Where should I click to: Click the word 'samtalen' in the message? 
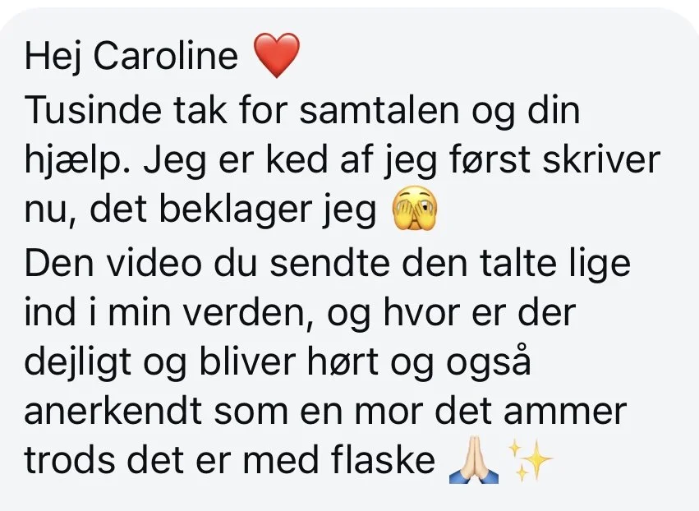pyautogui.click(x=379, y=110)
